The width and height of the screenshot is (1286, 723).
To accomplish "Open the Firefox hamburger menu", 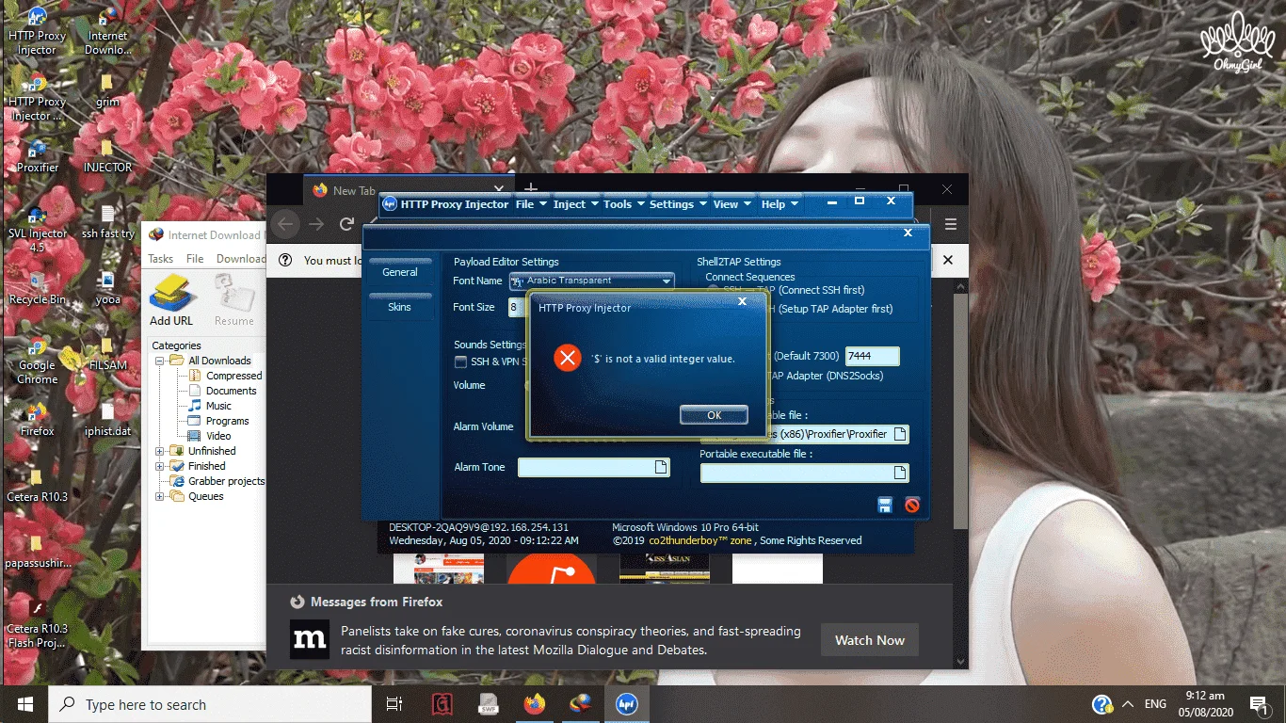I will tap(951, 224).
